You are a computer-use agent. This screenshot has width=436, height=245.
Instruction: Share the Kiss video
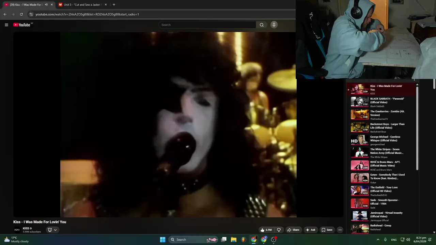(293, 230)
